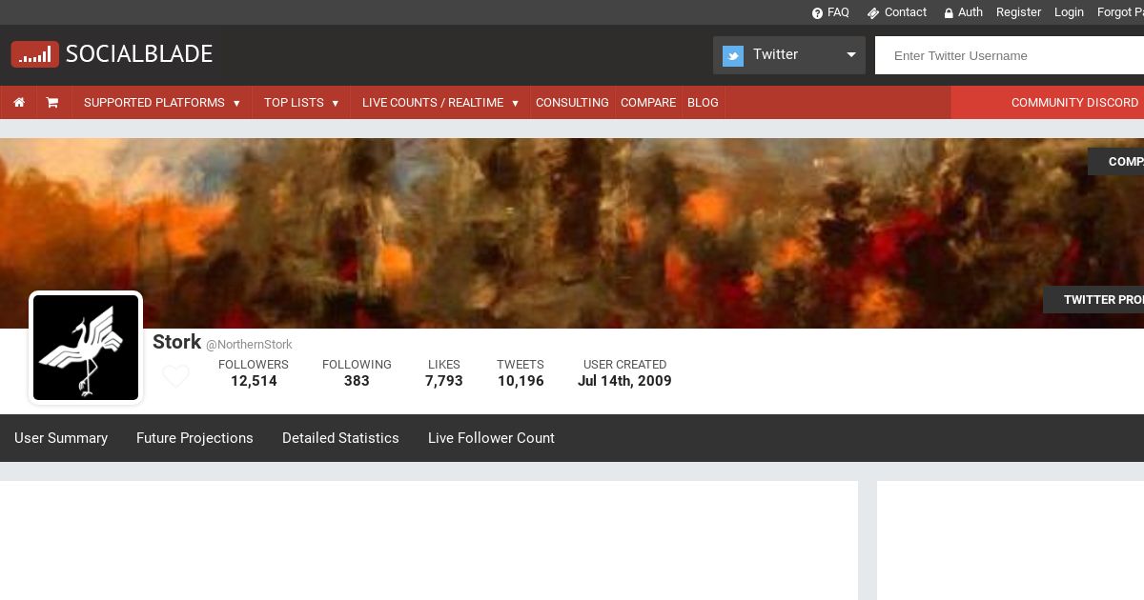Click the FAQ link
This screenshot has height=600, width=1144.
pos(838,12)
